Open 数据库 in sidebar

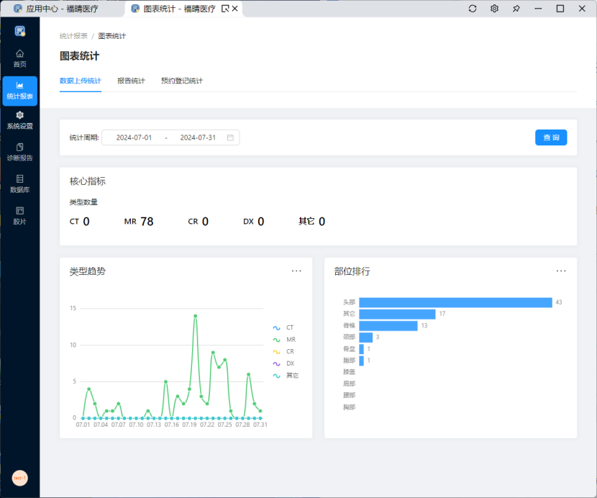click(x=19, y=184)
